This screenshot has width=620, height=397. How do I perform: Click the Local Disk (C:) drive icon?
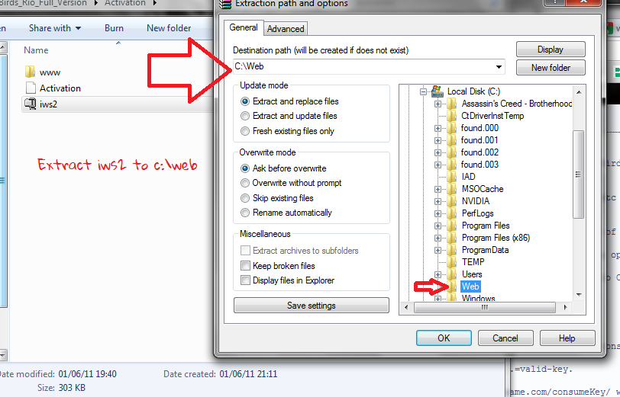pyautogui.click(x=438, y=91)
